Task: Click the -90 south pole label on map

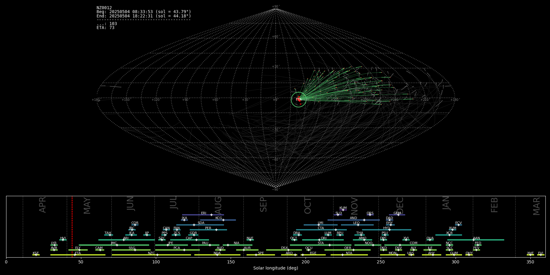Action: click(276, 190)
